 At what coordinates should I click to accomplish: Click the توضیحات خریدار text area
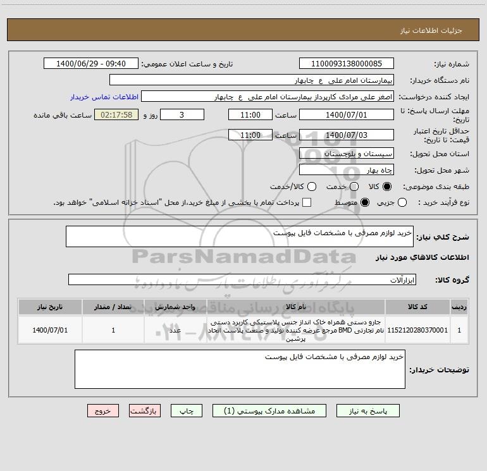(x=240, y=369)
